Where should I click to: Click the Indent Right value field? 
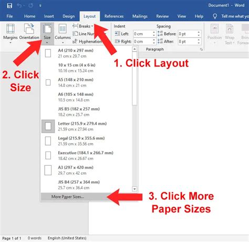(142, 42)
